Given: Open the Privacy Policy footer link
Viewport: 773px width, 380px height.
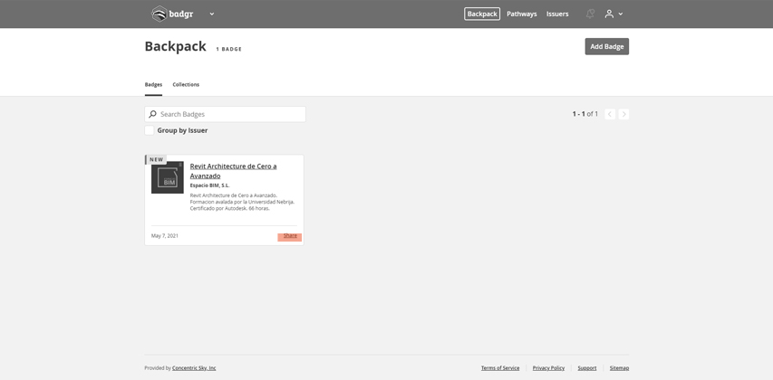Looking at the screenshot, I should [x=548, y=367].
